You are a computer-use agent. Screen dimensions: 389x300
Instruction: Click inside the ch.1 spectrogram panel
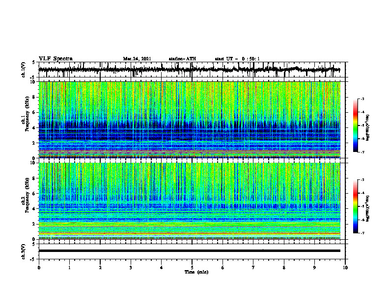[x=189, y=120]
